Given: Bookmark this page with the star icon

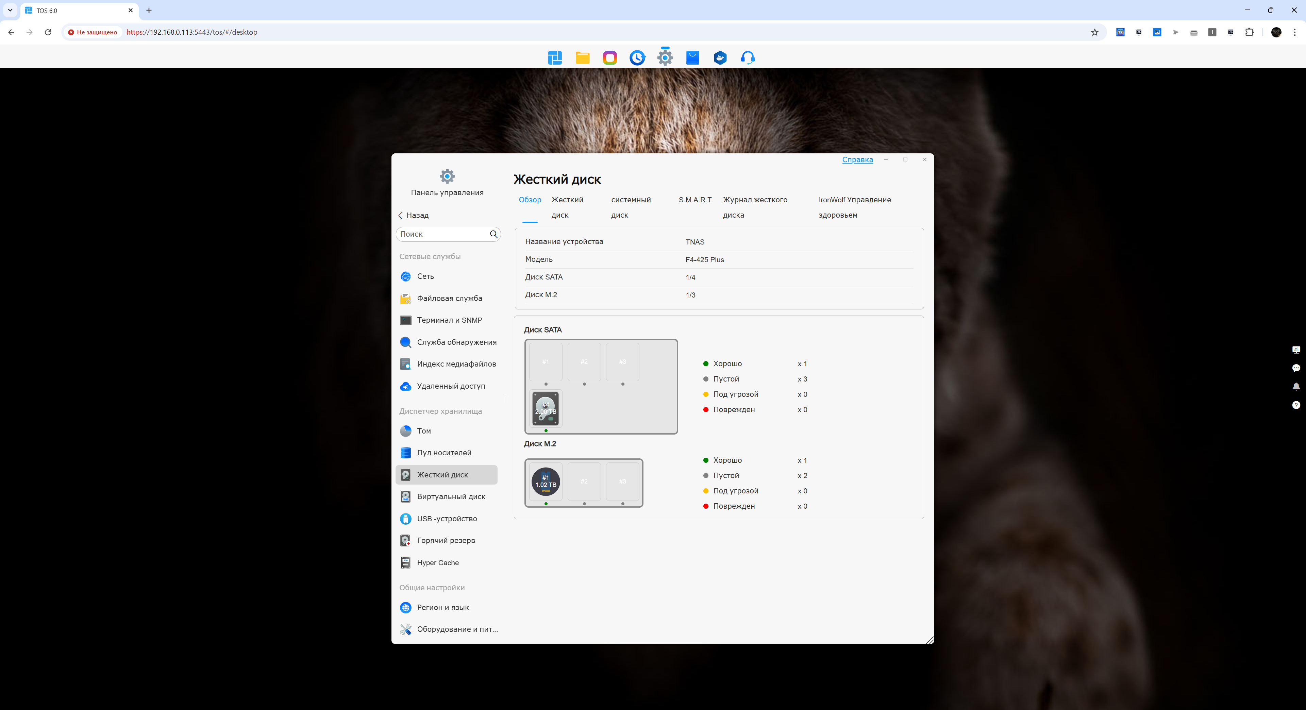Looking at the screenshot, I should coord(1094,32).
